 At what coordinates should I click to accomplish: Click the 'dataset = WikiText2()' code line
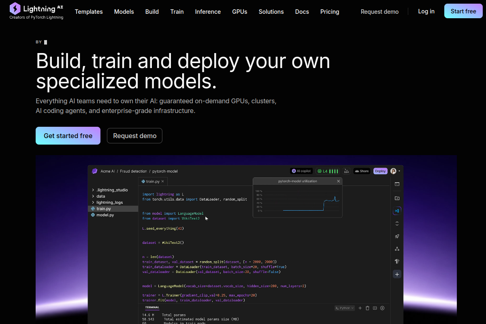pos(163,243)
